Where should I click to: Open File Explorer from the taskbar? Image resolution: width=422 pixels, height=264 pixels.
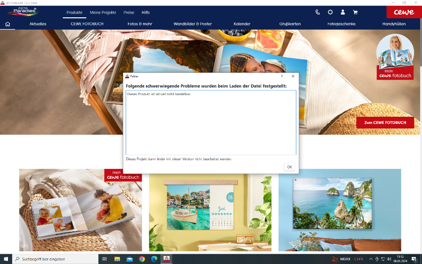(117, 259)
